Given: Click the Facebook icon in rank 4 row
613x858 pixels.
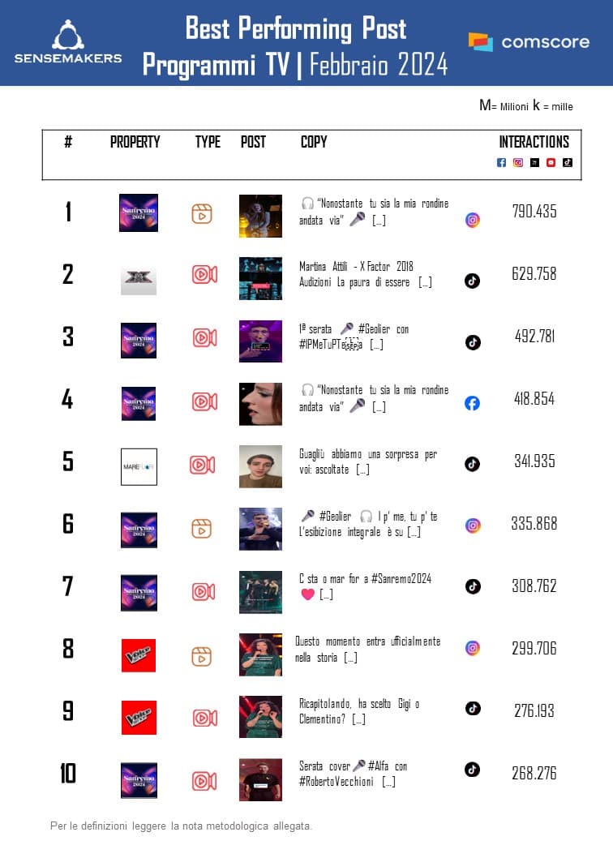Looking at the screenshot, I should (x=472, y=403).
